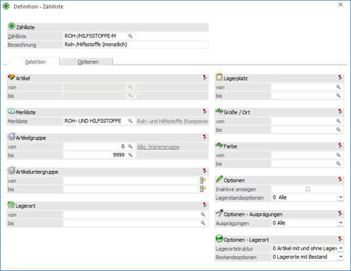
Task: Click Lagerort 'von' search magnifier
Action: click(203, 215)
